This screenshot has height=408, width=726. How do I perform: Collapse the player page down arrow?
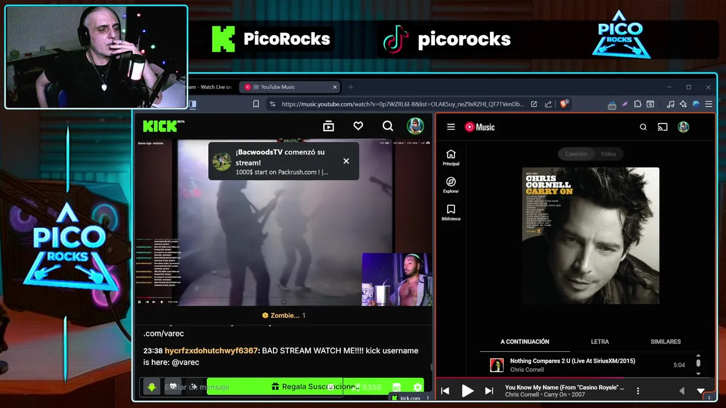pyautogui.click(x=700, y=391)
